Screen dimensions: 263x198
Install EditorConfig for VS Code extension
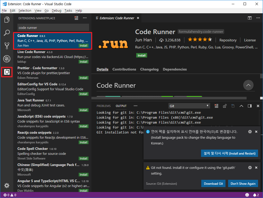point(84,94)
